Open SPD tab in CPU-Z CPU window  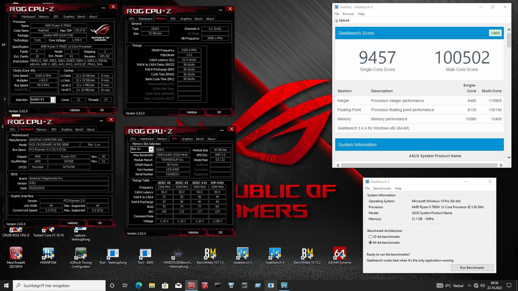tap(56, 16)
